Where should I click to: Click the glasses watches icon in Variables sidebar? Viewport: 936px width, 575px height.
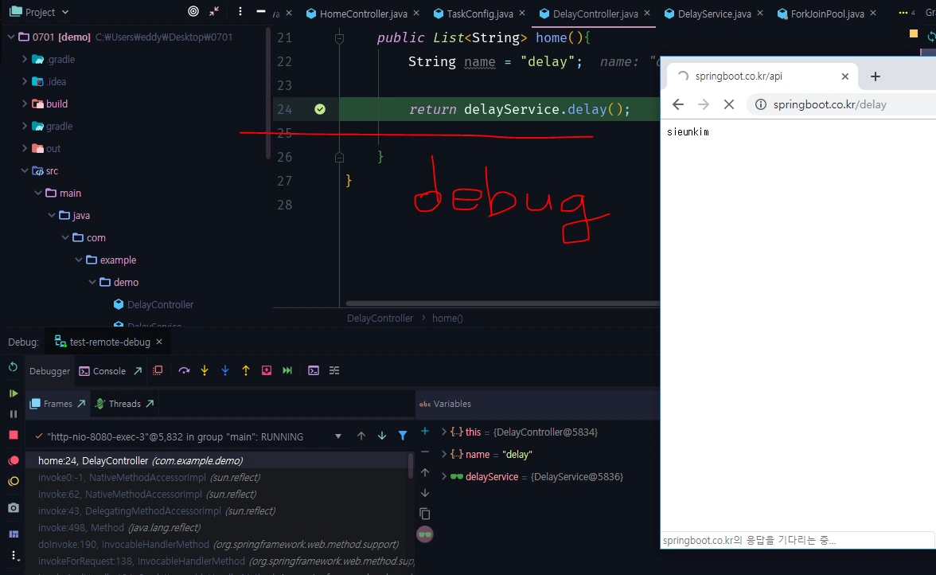pos(425,534)
